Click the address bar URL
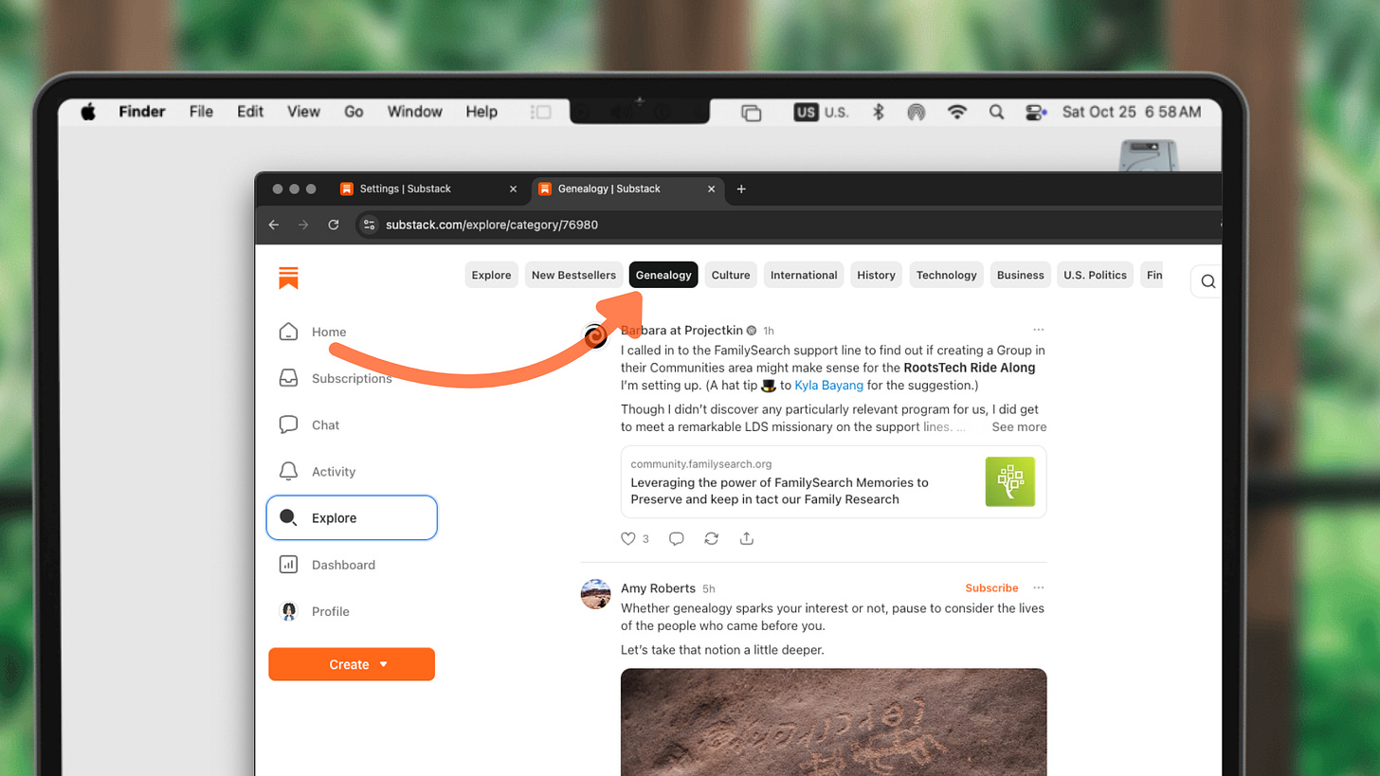 click(x=491, y=225)
